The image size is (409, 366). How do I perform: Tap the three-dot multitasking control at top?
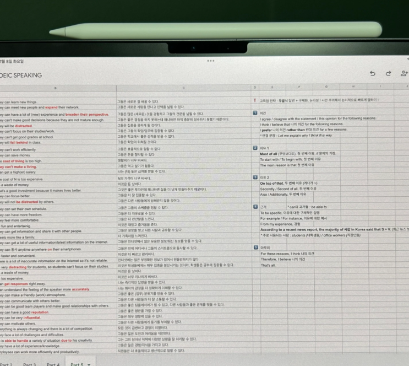coord(211,61)
